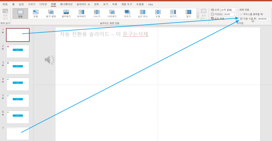Select slide 2 thumbnail
The width and height of the screenshot is (272, 141).
tap(18, 51)
